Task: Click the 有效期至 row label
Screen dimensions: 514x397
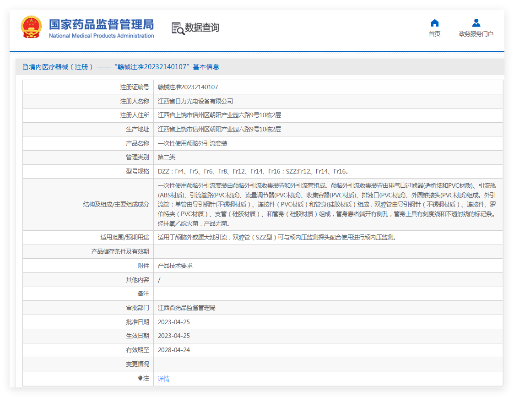Action: pyautogui.click(x=137, y=350)
